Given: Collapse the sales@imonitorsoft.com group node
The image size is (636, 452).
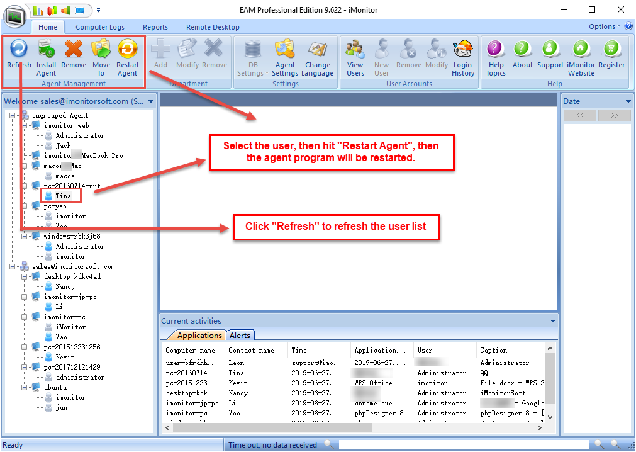Looking at the screenshot, I should 13,267.
